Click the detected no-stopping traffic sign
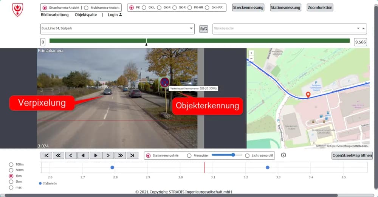Image resolution: width=378 pixels, height=197 pixels. [165, 82]
